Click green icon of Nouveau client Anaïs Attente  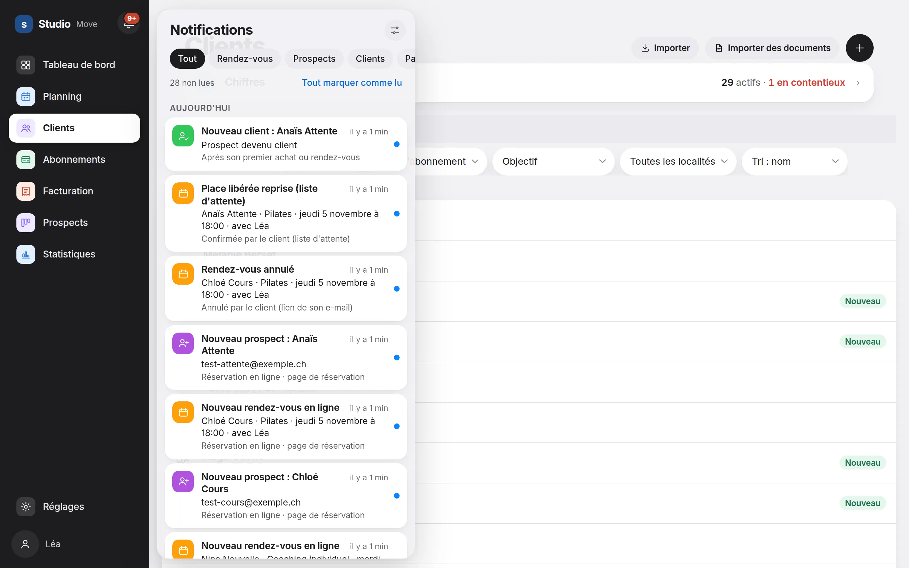[183, 136]
